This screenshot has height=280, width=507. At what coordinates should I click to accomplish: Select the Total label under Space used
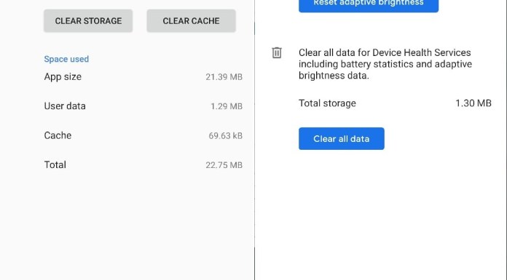point(55,164)
